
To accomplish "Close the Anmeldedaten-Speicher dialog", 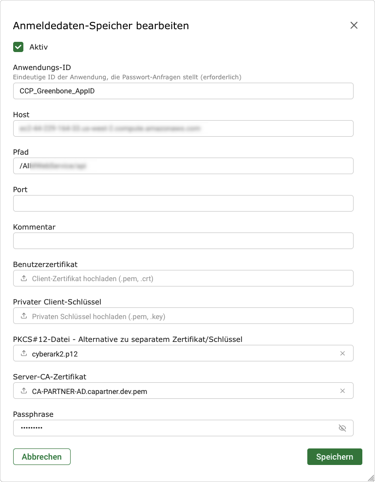I will (x=354, y=25).
